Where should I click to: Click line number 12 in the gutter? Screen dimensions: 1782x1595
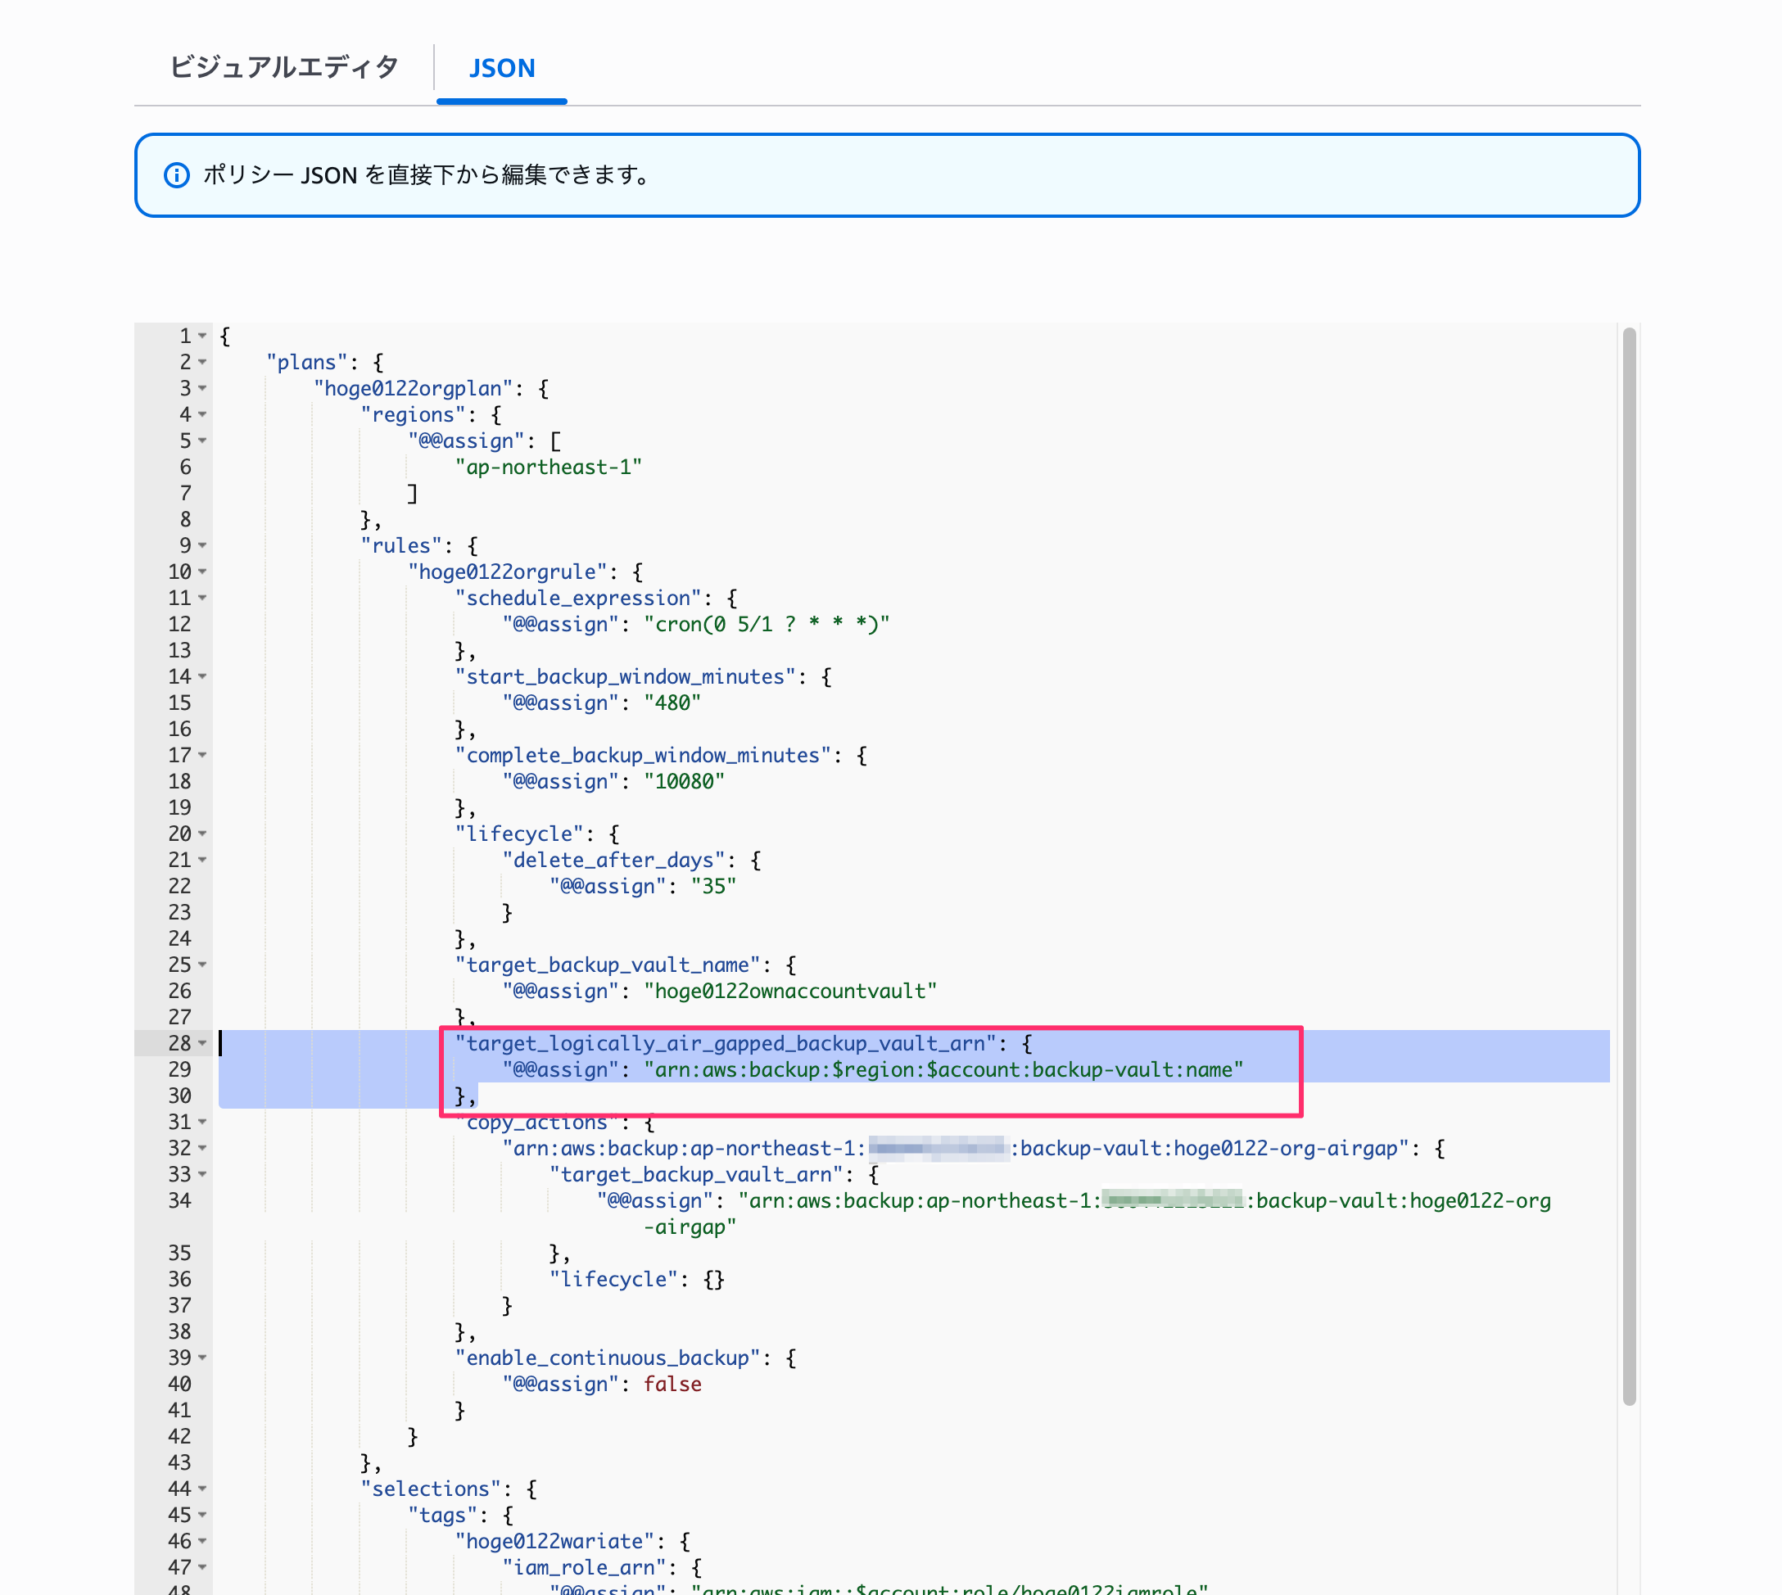[x=179, y=624]
